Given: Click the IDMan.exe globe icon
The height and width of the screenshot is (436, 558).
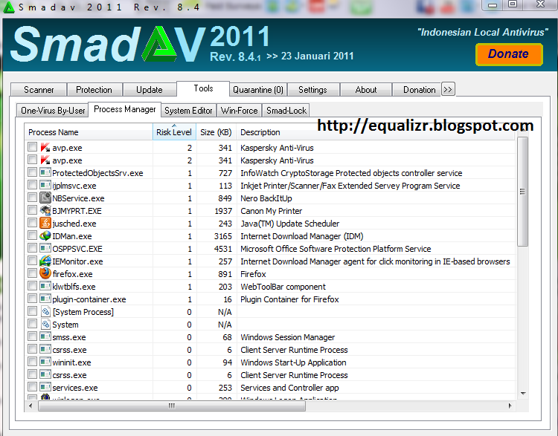Looking at the screenshot, I should pyautogui.click(x=45, y=235).
